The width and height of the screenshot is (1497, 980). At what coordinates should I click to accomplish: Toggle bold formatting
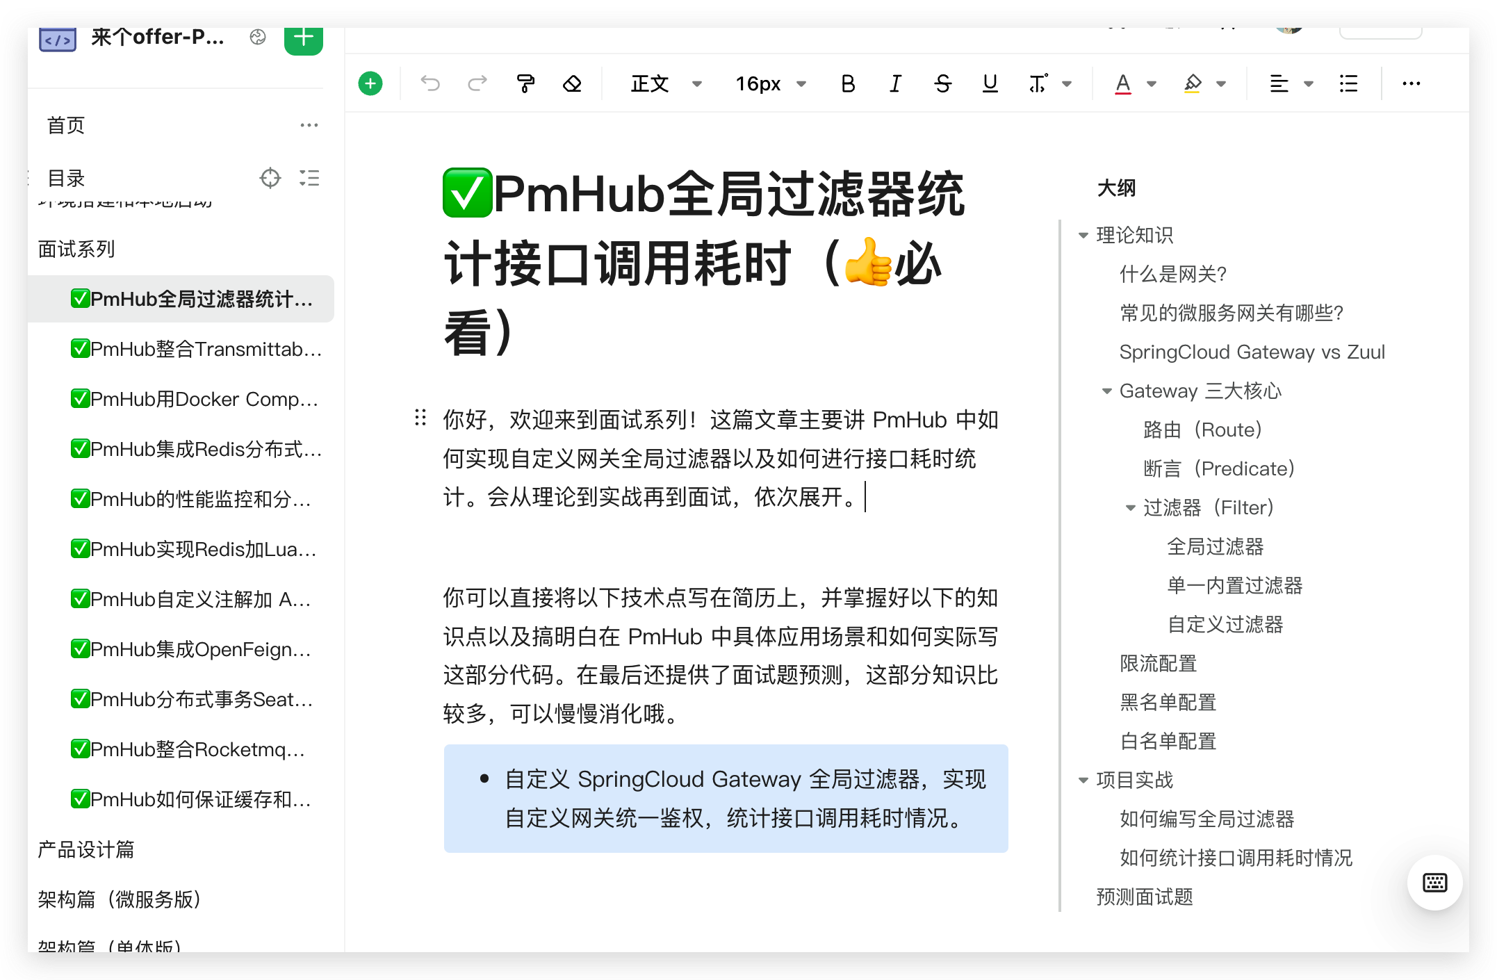848,84
